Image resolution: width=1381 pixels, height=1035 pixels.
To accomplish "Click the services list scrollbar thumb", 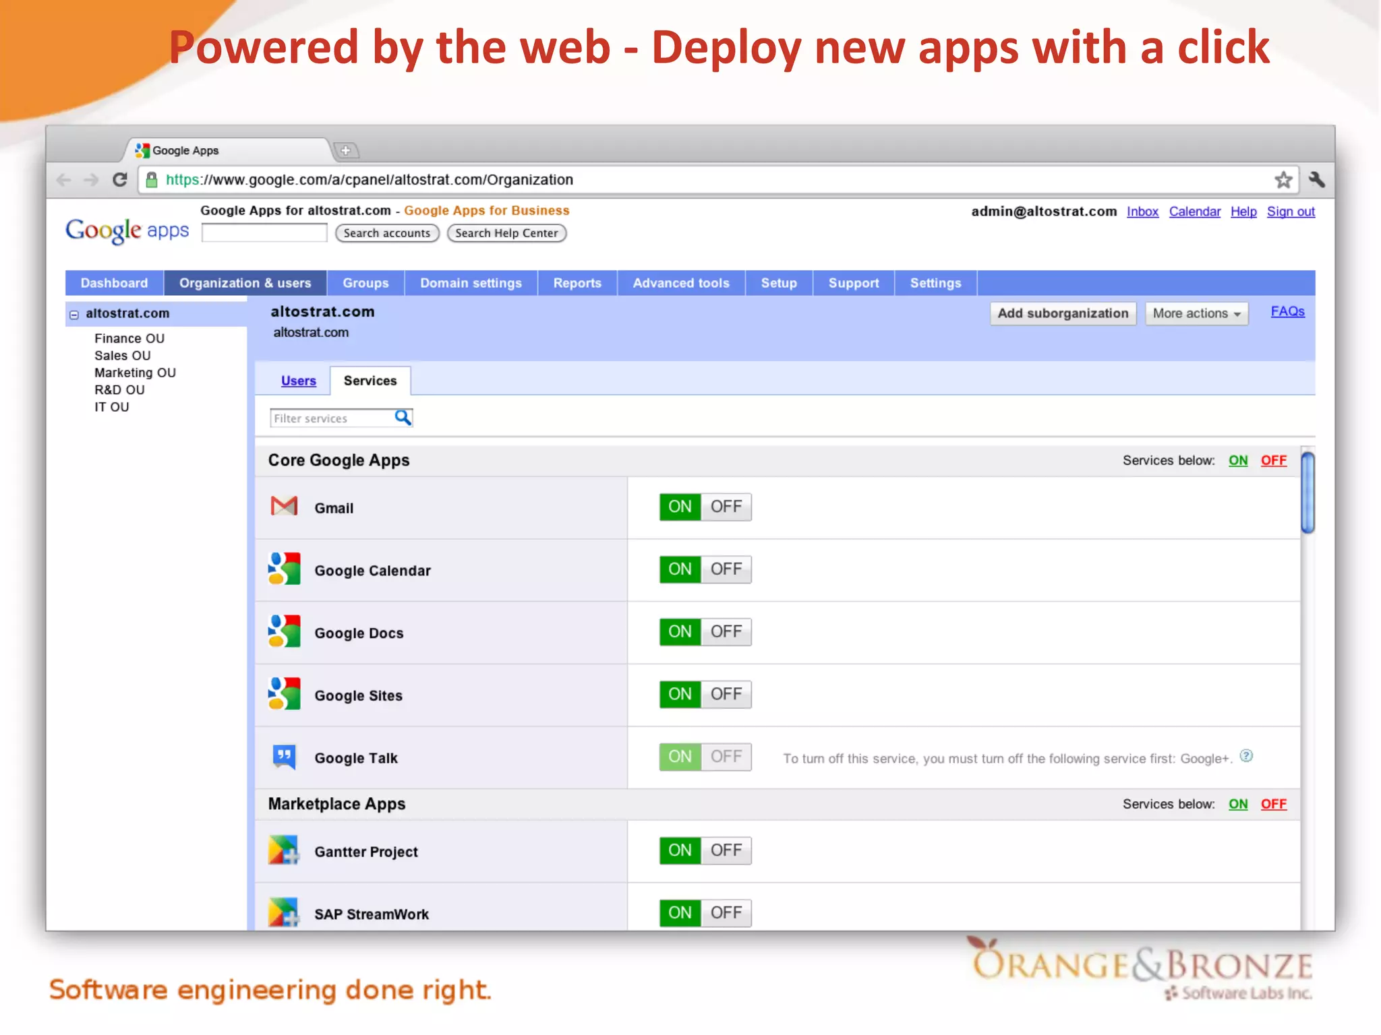I will [x=1307, y=493].
